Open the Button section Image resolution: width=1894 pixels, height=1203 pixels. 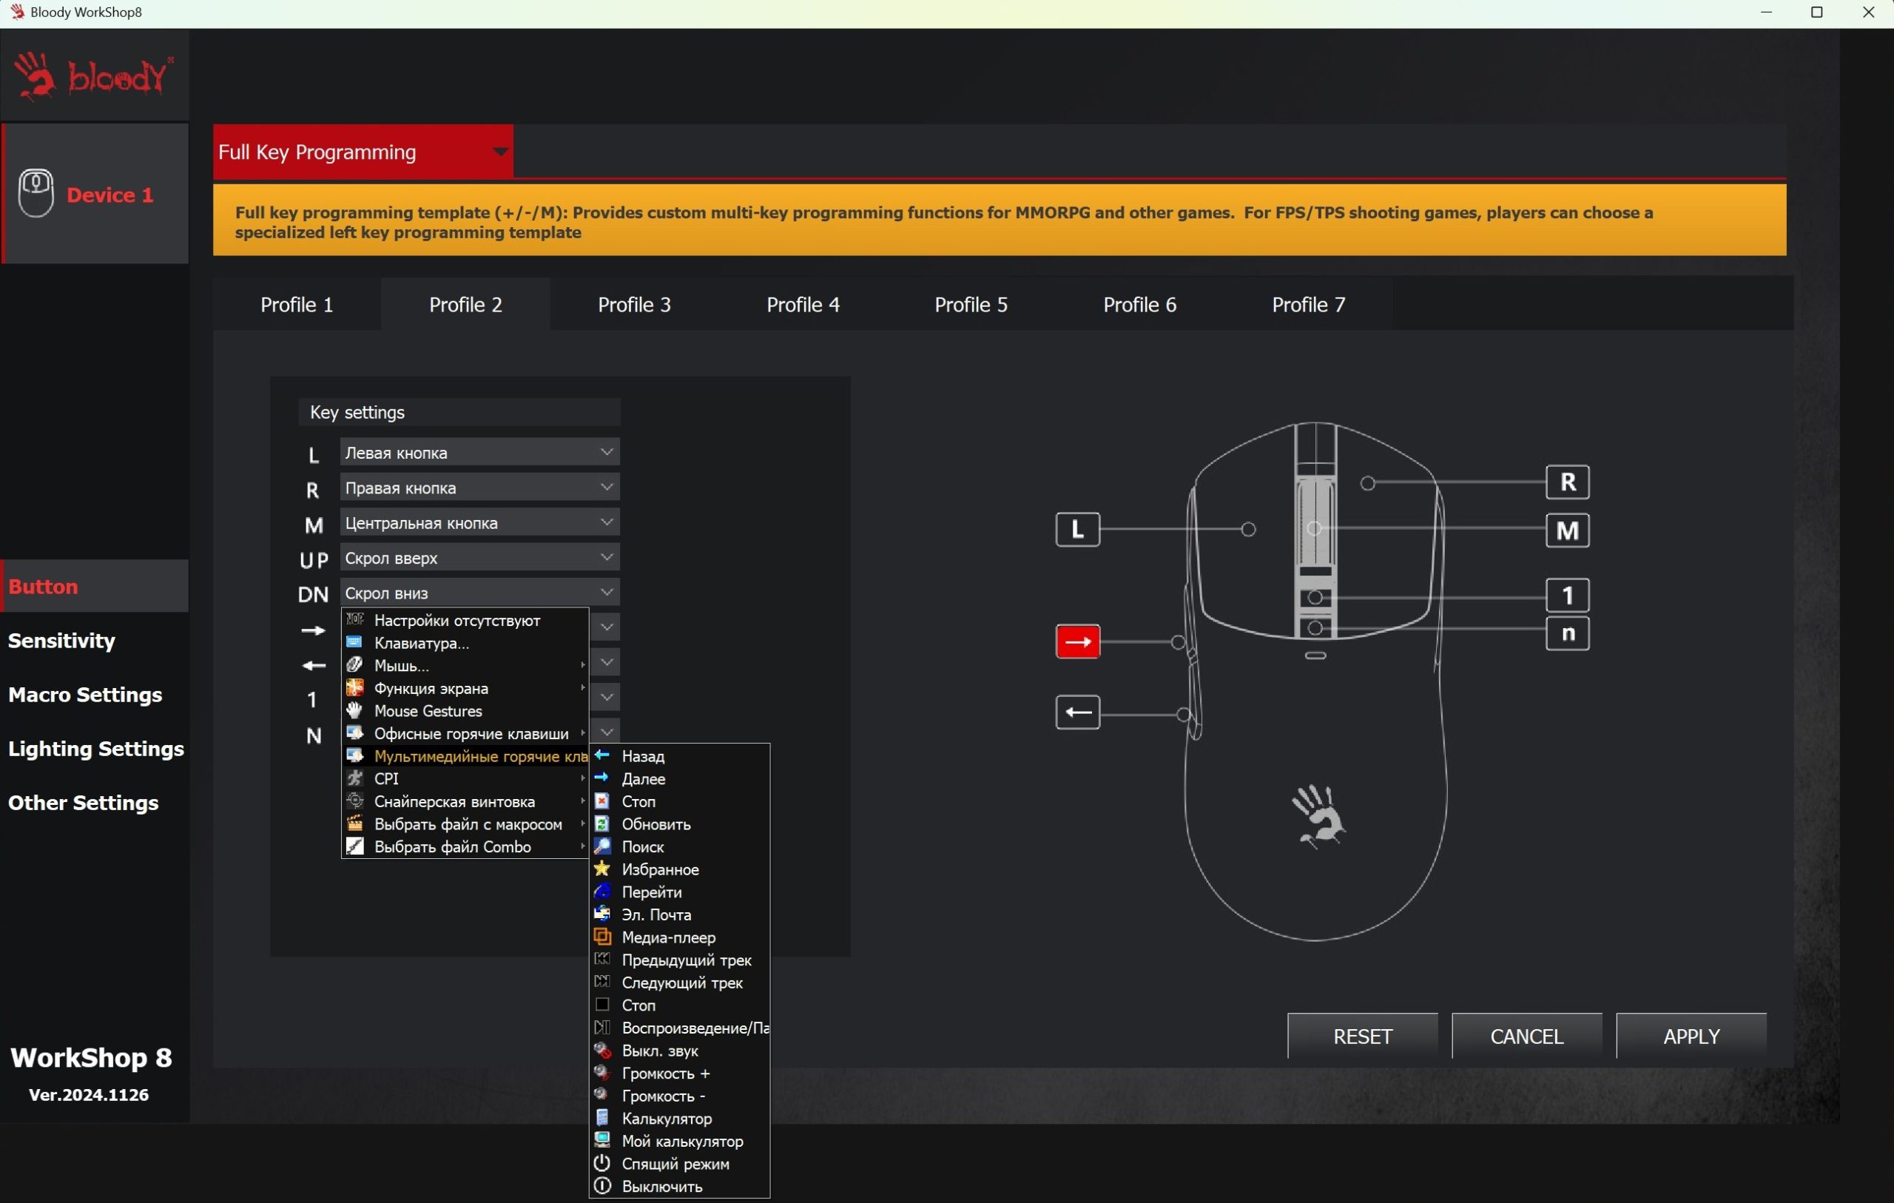pos(95,586)
